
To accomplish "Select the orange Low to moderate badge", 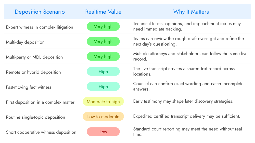I will (x=103, y=117).
